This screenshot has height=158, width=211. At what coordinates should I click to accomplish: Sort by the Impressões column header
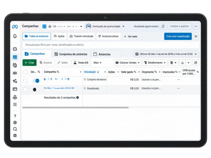point(170,72)
